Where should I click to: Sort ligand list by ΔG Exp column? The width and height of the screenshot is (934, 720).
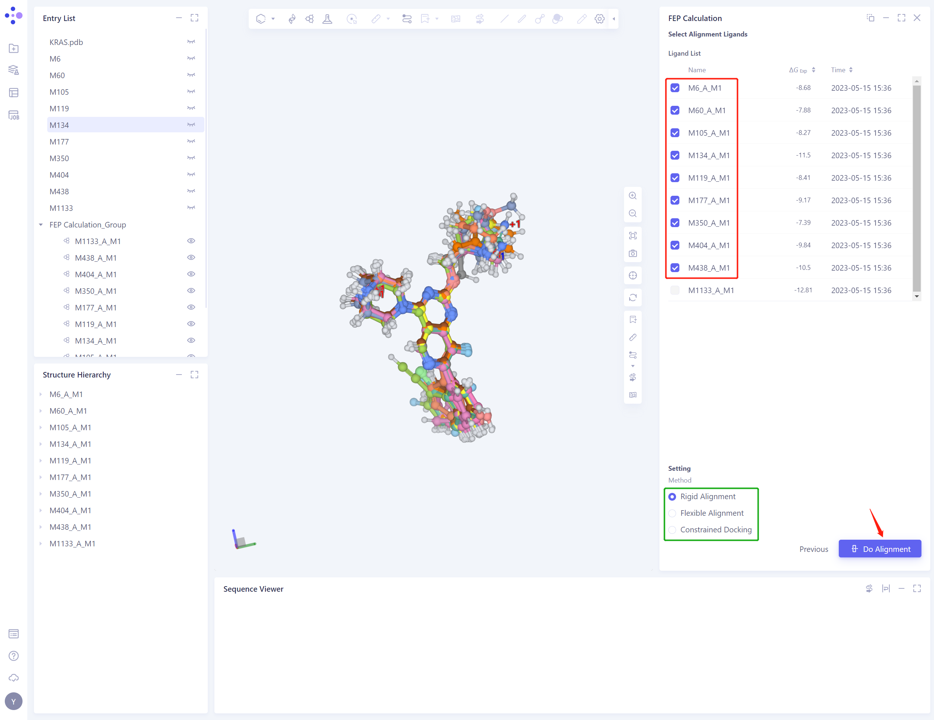tap(813, 70)
